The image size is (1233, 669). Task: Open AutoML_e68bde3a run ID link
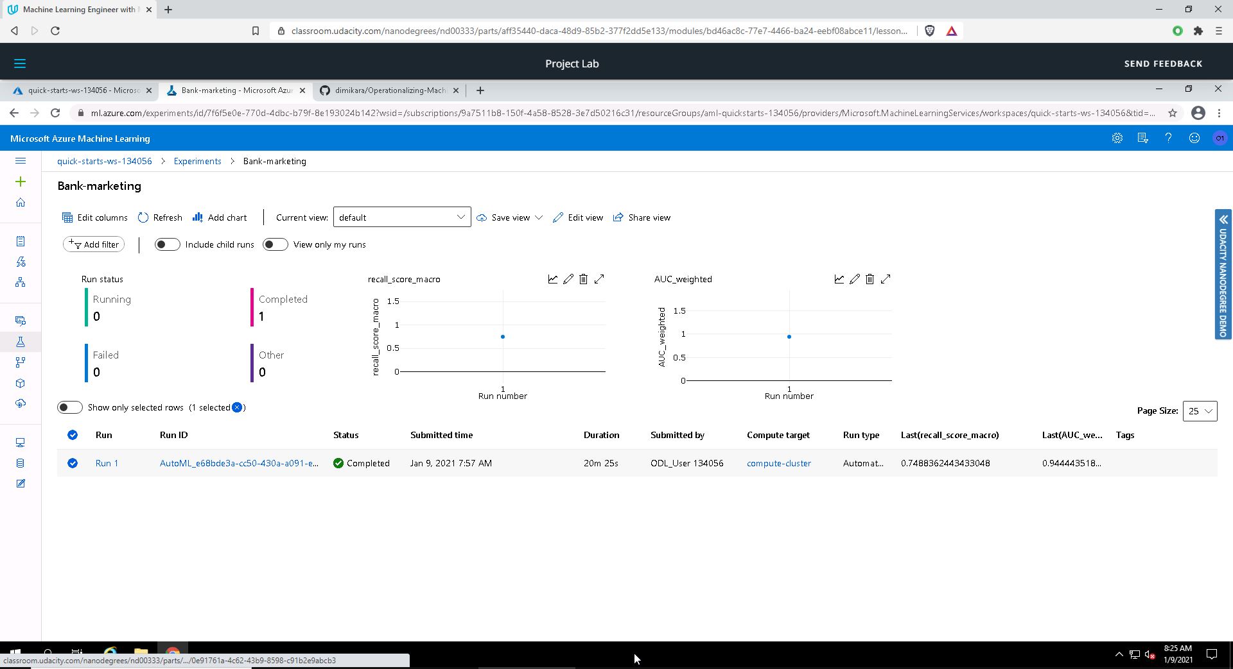click(239, 463)
